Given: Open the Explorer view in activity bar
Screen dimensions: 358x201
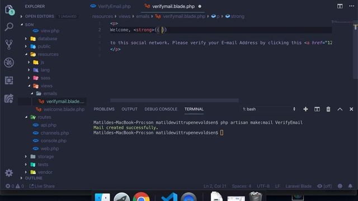Looking at the screenshot, I should click(x=9, y=10).
